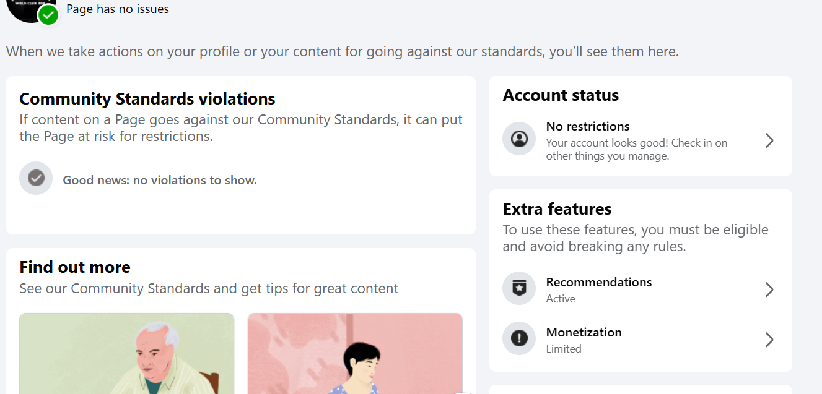Image resolution: width=822 pixels, height=394 pixels.
Task: Click the page profile picture avatar
Action: click(x=28, y=7)
